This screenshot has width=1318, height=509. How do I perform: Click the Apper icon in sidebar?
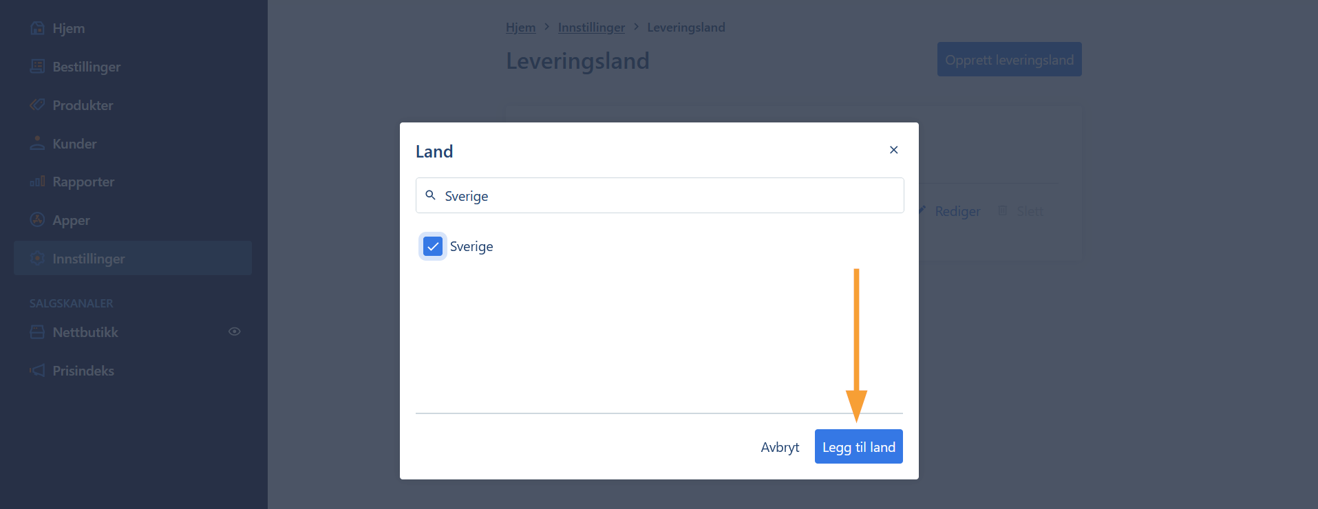tap(37, 220)
